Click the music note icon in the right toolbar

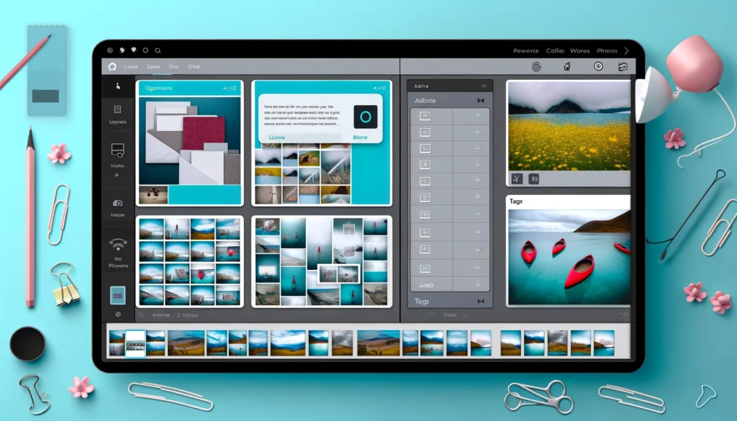click(x=567, y=67)
